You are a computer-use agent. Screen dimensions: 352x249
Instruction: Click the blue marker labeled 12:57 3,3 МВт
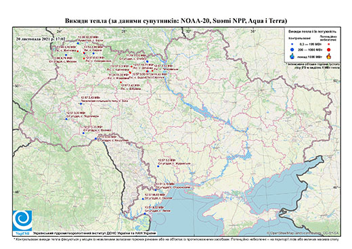coord(158,166)
